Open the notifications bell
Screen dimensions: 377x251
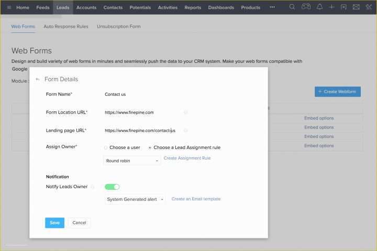319,7
